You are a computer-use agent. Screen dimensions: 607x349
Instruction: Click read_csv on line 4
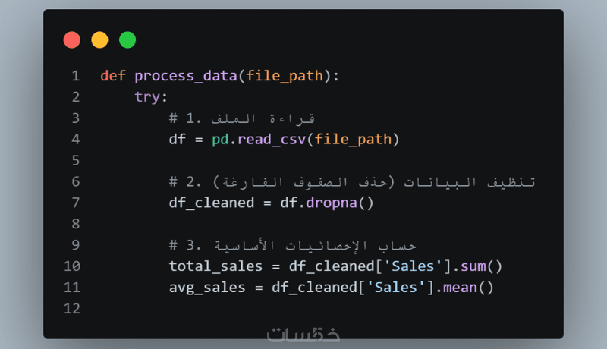click(272, 140)
